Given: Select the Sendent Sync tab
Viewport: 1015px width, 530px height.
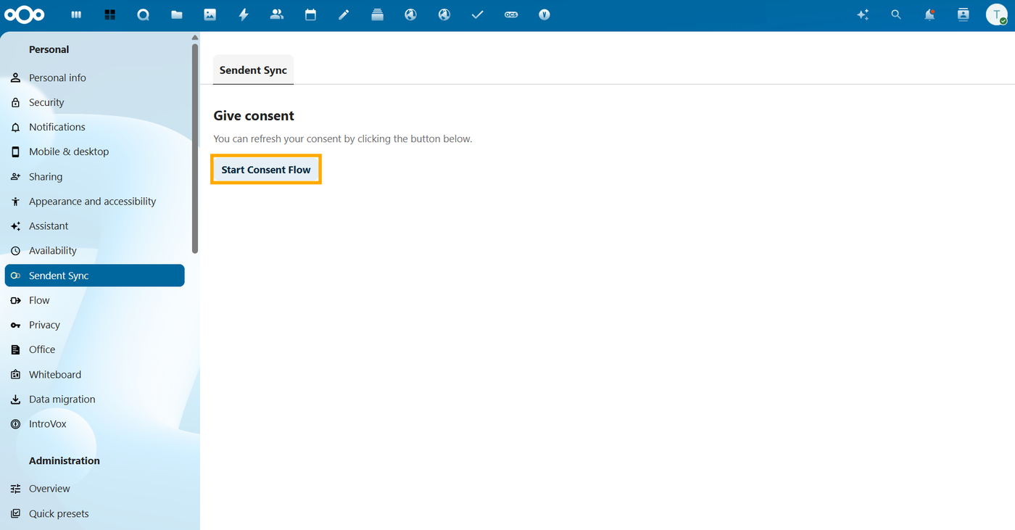Looking at the screenshot, I should point(253,70).
